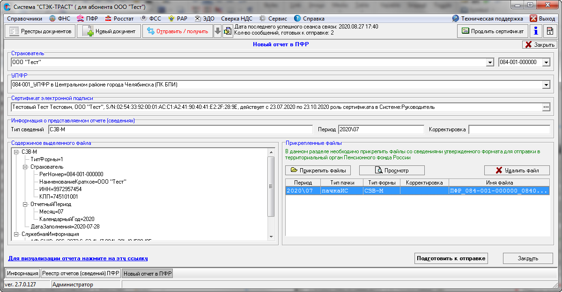Click the report visualization link
Screen dimensions: 562x292
pyautogui.click(x=78, y=258)
